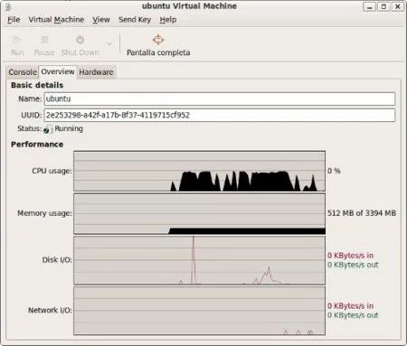
Task: Click the Running status icon
Action: (x=48, y=129)
